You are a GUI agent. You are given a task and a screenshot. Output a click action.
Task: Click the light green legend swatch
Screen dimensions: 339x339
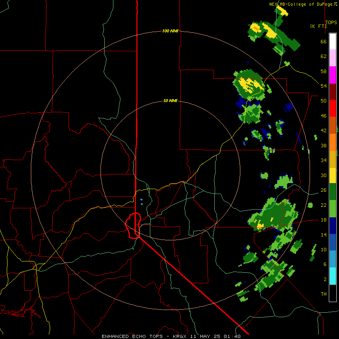coord(333,209)
